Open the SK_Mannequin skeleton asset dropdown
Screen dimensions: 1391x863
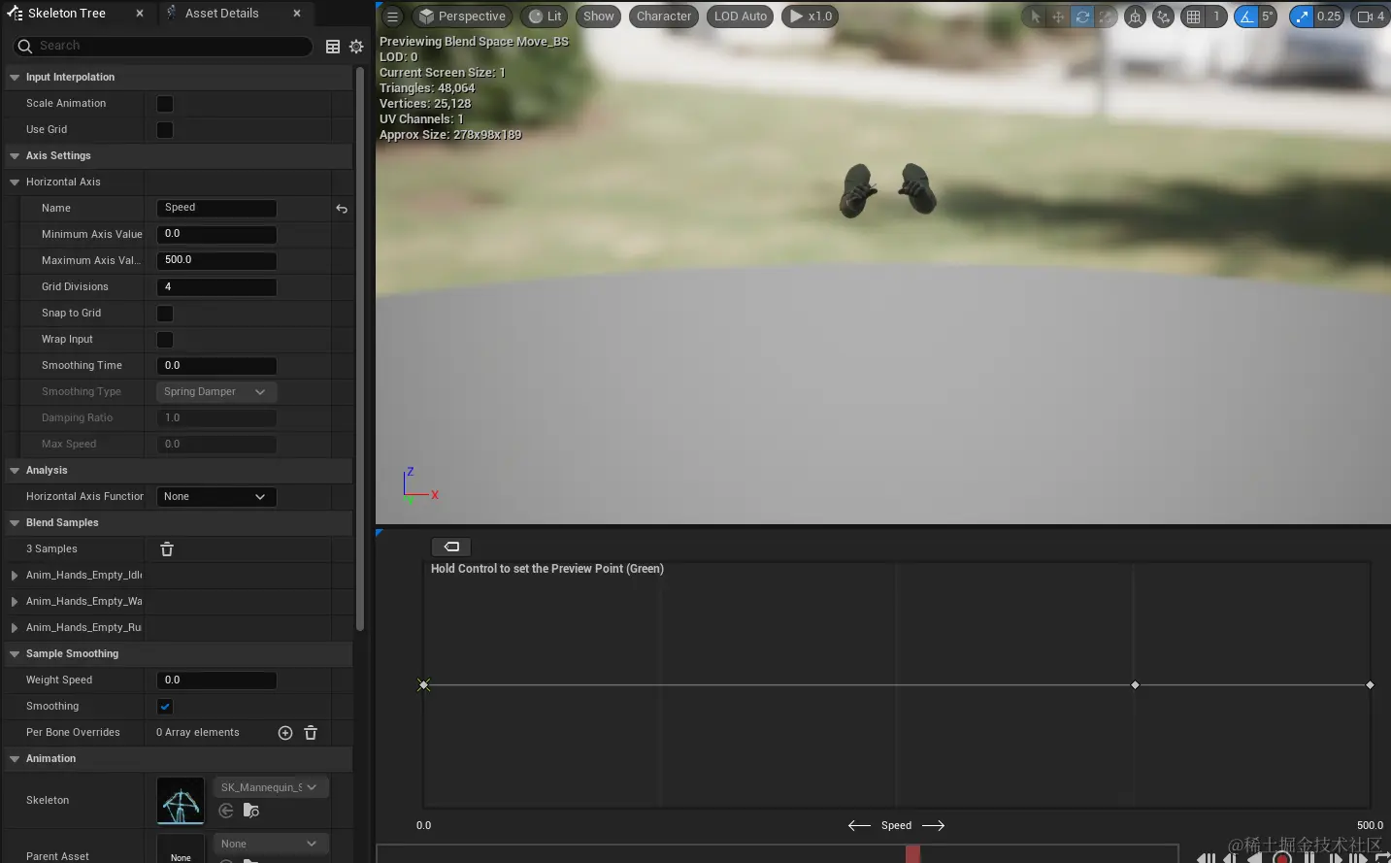(270, 787)
